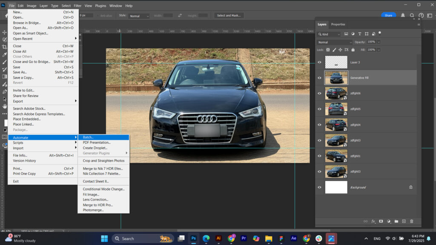
Task: Choose PDF Presentation menu item
Action: 103,142
